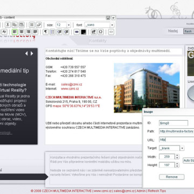
Task: Open the www.czmi.cz link beside Internet
Action: tap(70, 89)
